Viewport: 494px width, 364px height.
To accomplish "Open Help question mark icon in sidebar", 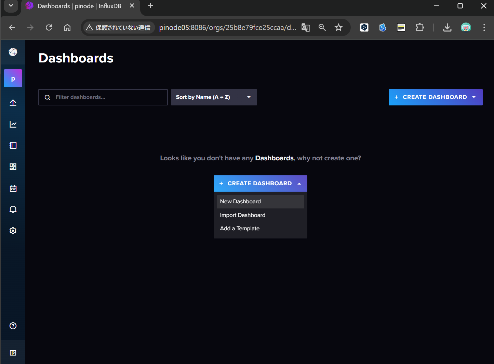I will [13, 326].
